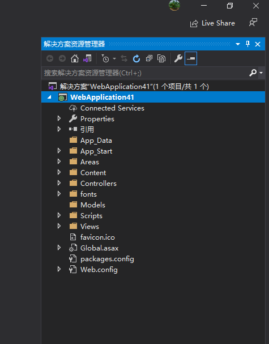The height and width of the screenshot is (344, 269).
Task: Select the App_Data folder
Action: tap(96, 141)
